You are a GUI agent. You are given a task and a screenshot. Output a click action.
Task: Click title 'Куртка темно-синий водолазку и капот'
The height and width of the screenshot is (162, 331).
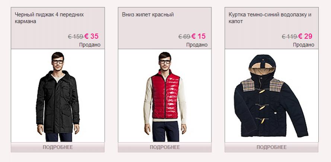click(x=270, y=18)
